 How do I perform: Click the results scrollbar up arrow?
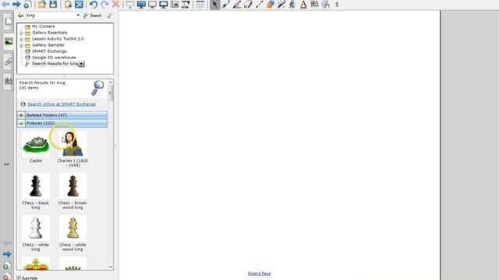point(111,82)
